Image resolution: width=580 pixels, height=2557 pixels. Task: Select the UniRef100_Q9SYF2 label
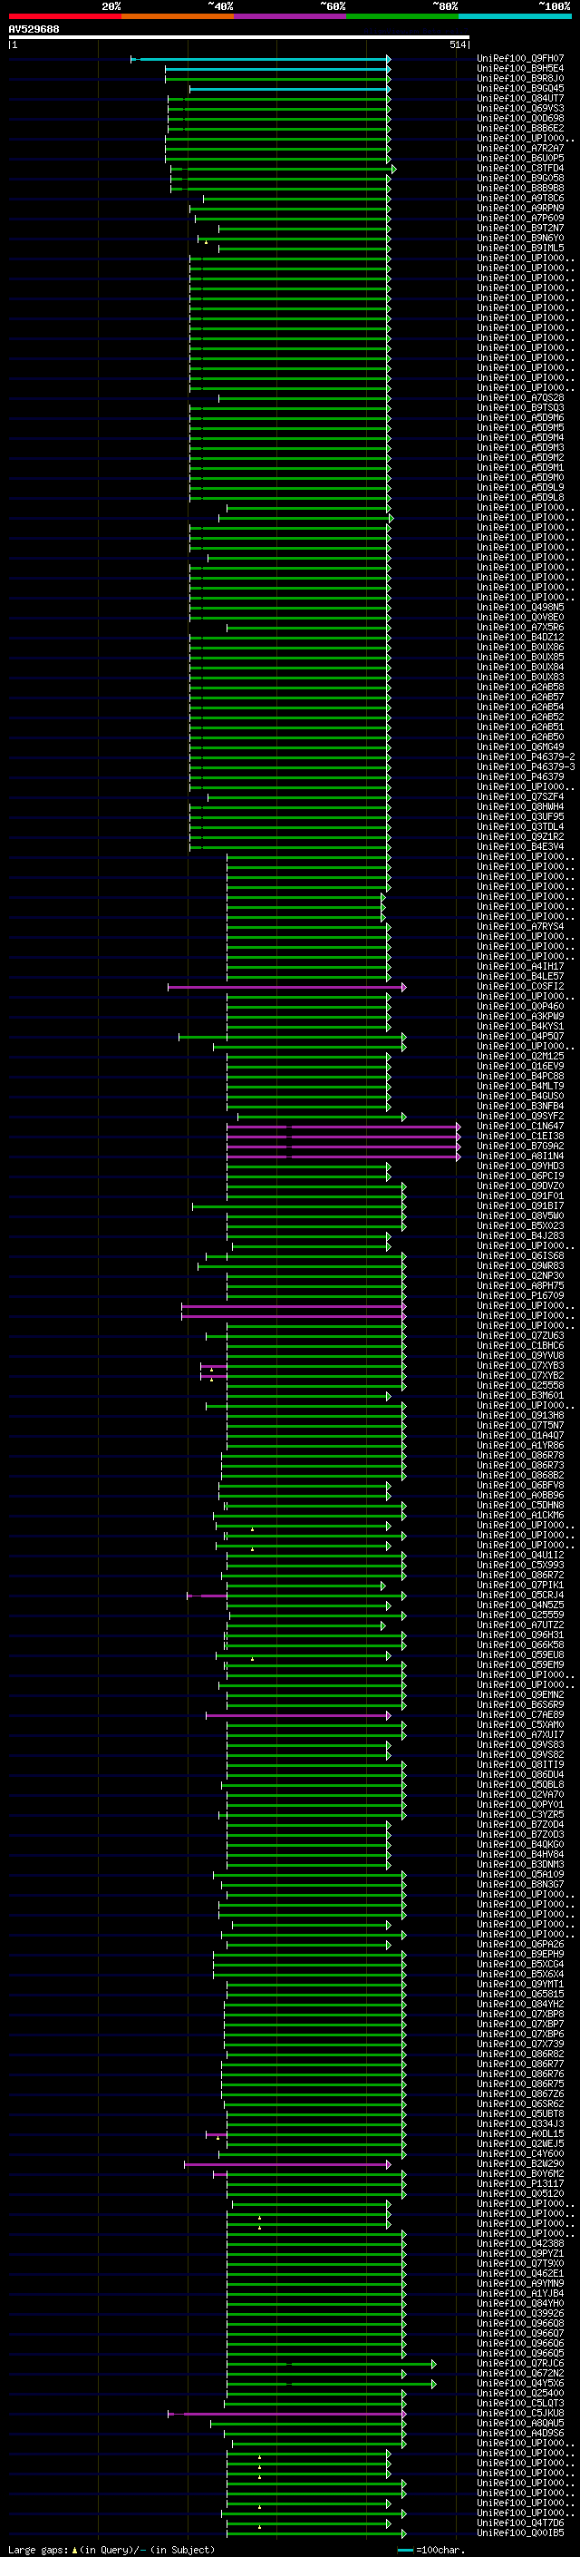pyautogui.click(x=520, y=1117)
